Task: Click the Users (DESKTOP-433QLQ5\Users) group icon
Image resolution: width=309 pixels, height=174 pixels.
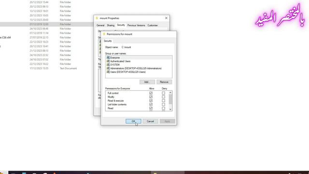Action: (x=108, y=72)
